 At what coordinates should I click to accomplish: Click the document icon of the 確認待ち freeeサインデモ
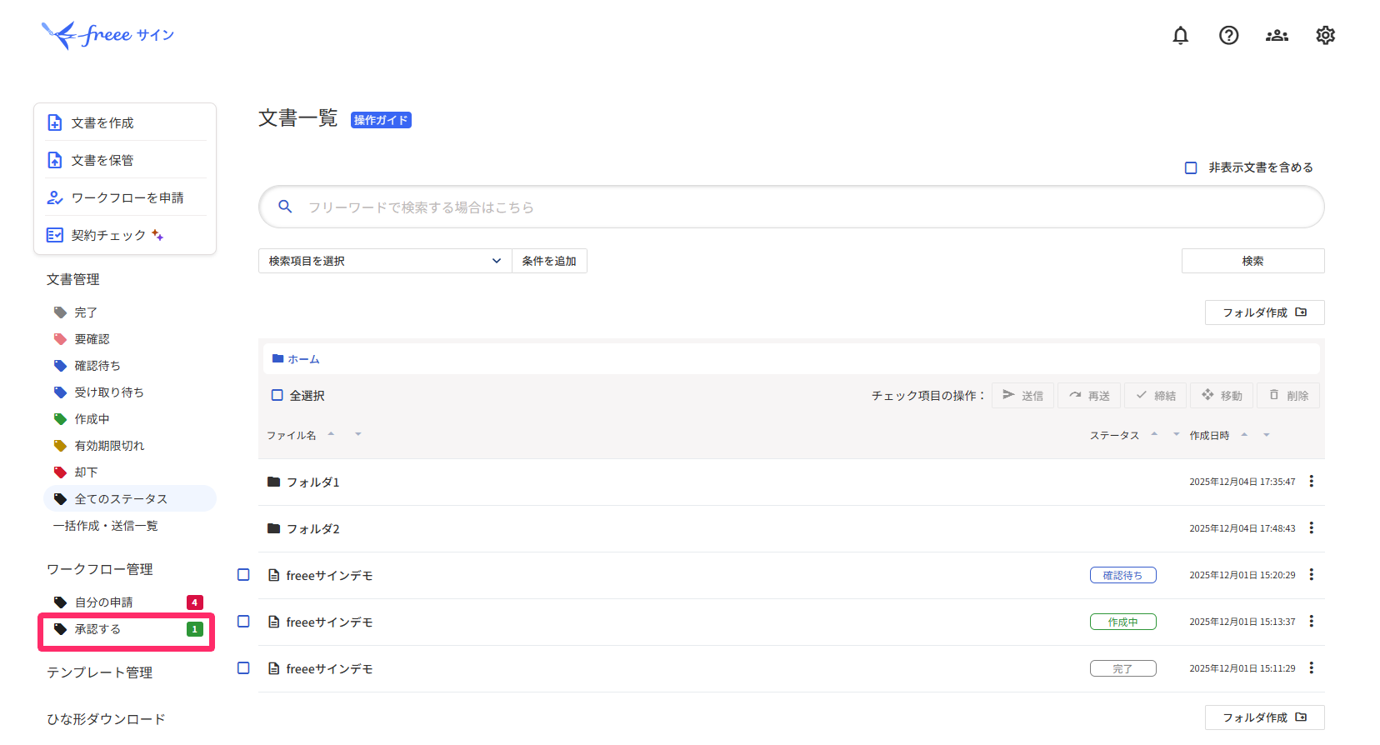coord(273,575)
